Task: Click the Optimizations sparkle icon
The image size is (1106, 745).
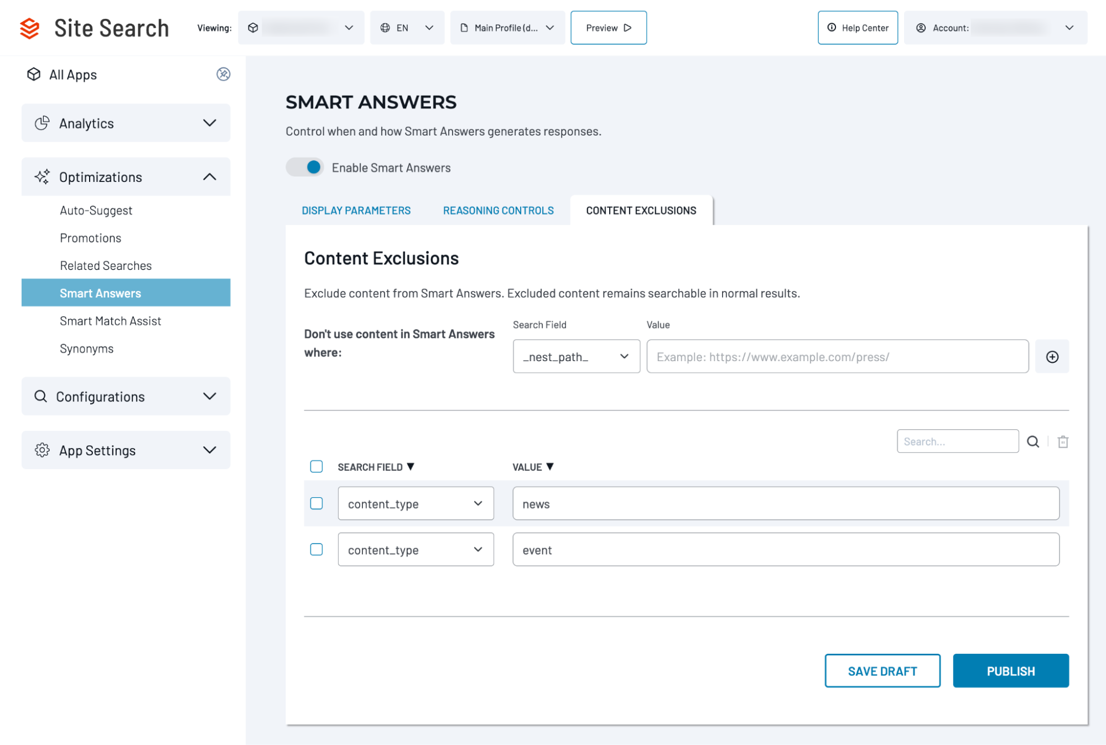Action: click(42, 176)
